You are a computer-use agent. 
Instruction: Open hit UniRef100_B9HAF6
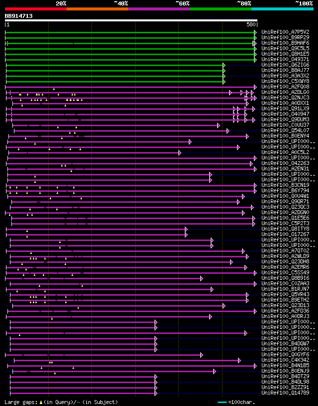coord(285,43)
